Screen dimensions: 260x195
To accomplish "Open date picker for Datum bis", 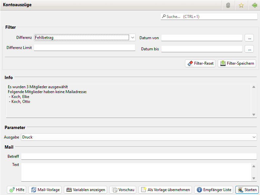I will click(x=249, y=49).
